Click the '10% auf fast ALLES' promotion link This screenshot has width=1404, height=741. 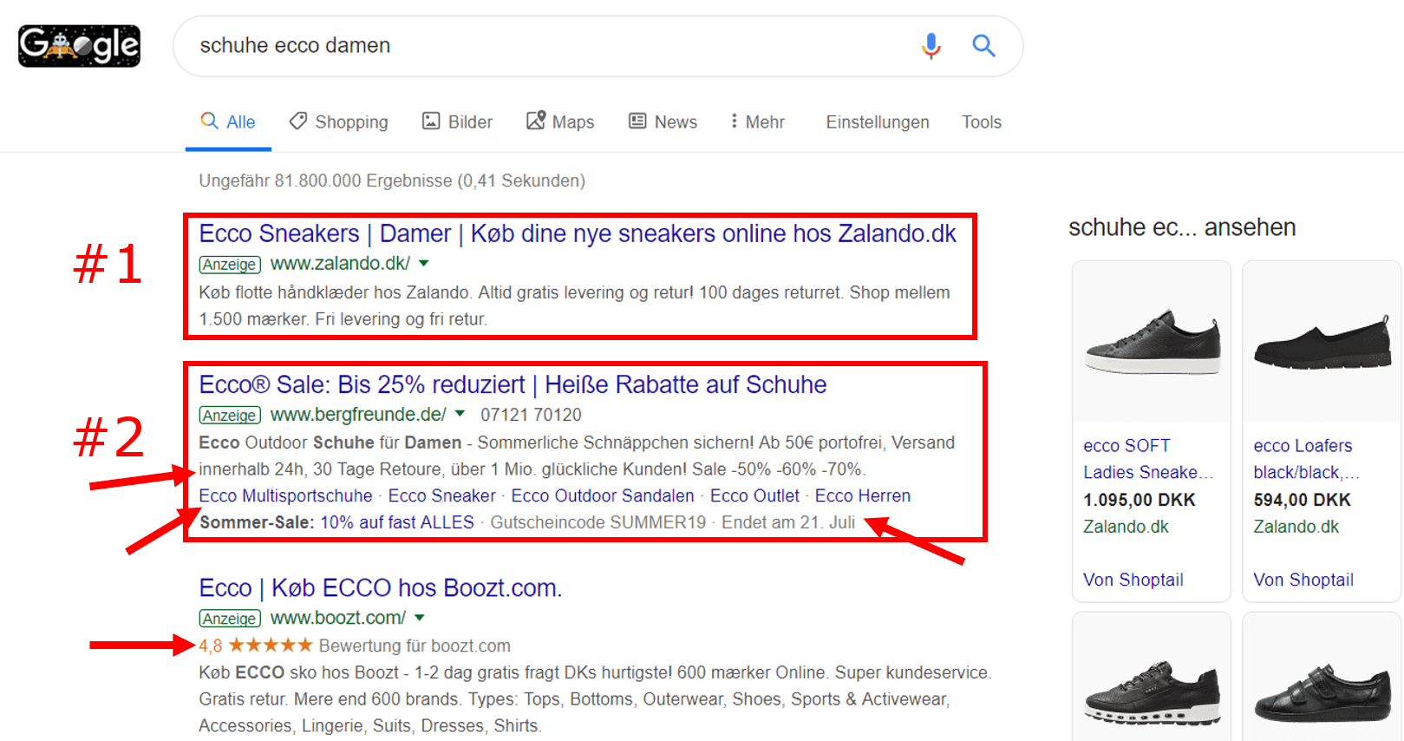point(397,522)
